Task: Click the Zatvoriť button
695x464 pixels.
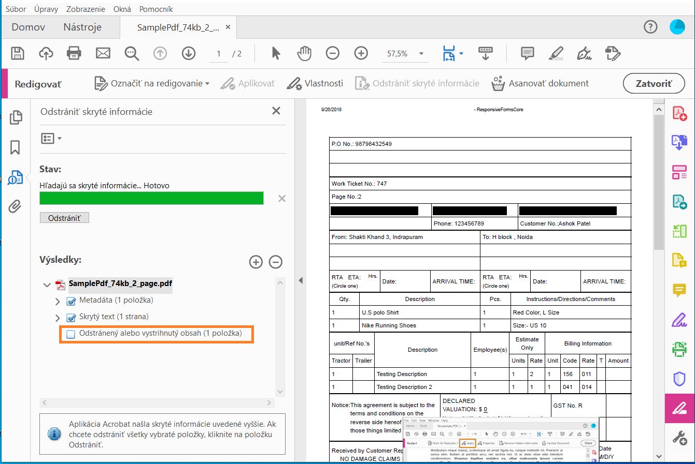Action: coord(653,83)
